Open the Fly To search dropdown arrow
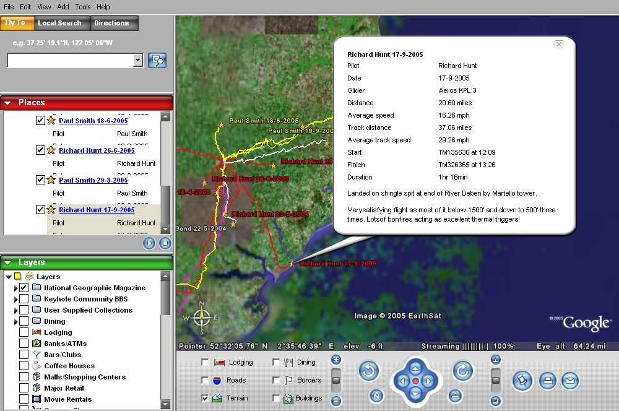Image resolution: width=619 pixels, height=411 pixels. coord(138,60)
